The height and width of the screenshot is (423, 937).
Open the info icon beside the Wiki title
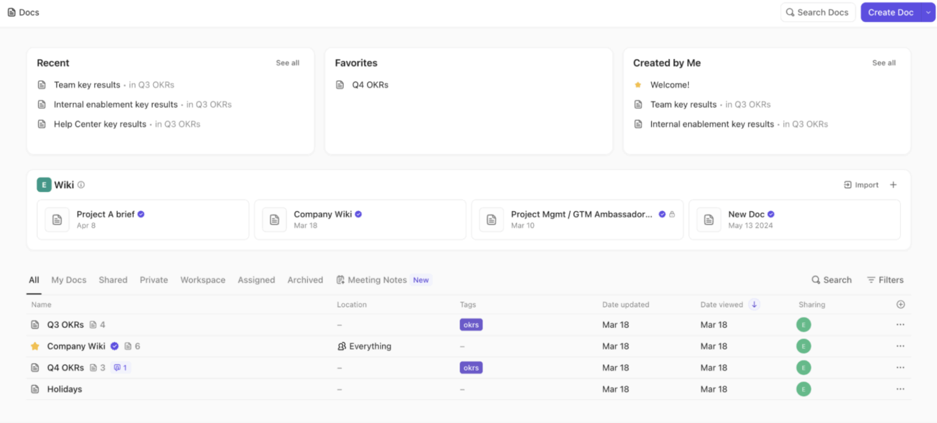pos(80,185)
